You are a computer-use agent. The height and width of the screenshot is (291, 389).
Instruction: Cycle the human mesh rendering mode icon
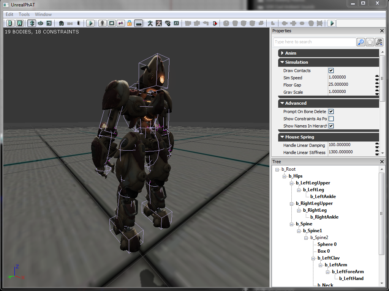tap(103, 23)
